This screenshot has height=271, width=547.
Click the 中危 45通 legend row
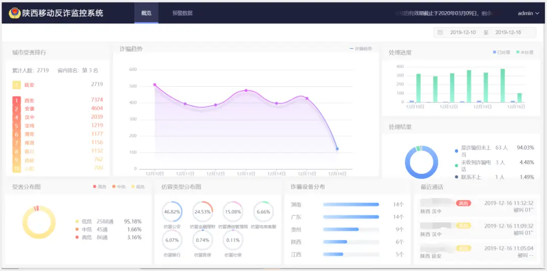(x=108, y=229)
